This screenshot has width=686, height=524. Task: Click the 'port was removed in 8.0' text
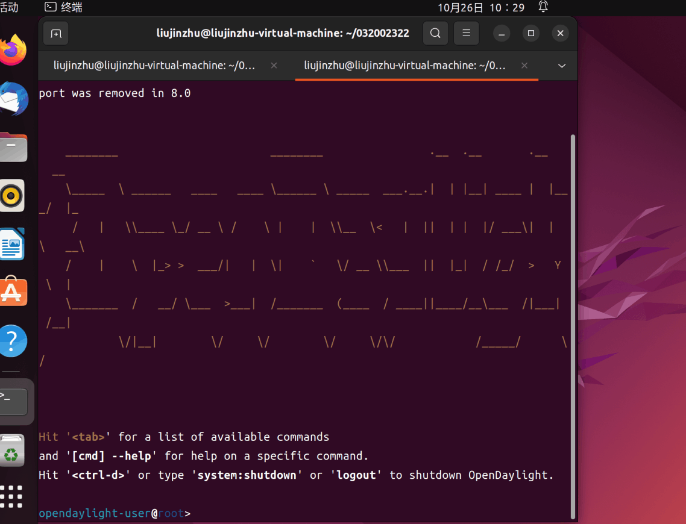click(115, 93)
